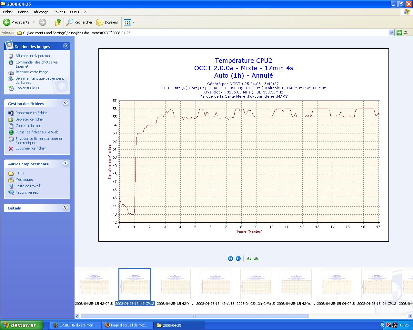413x330 pixels.
Task: Click the Publier ce fichier sur le Web icon
Action: [11, 132]
